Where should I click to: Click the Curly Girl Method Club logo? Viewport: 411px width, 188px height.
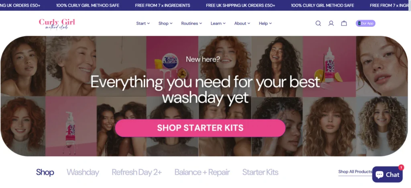pos(57,24)
